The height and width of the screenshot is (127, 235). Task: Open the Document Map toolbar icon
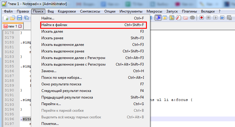point(172,18)
